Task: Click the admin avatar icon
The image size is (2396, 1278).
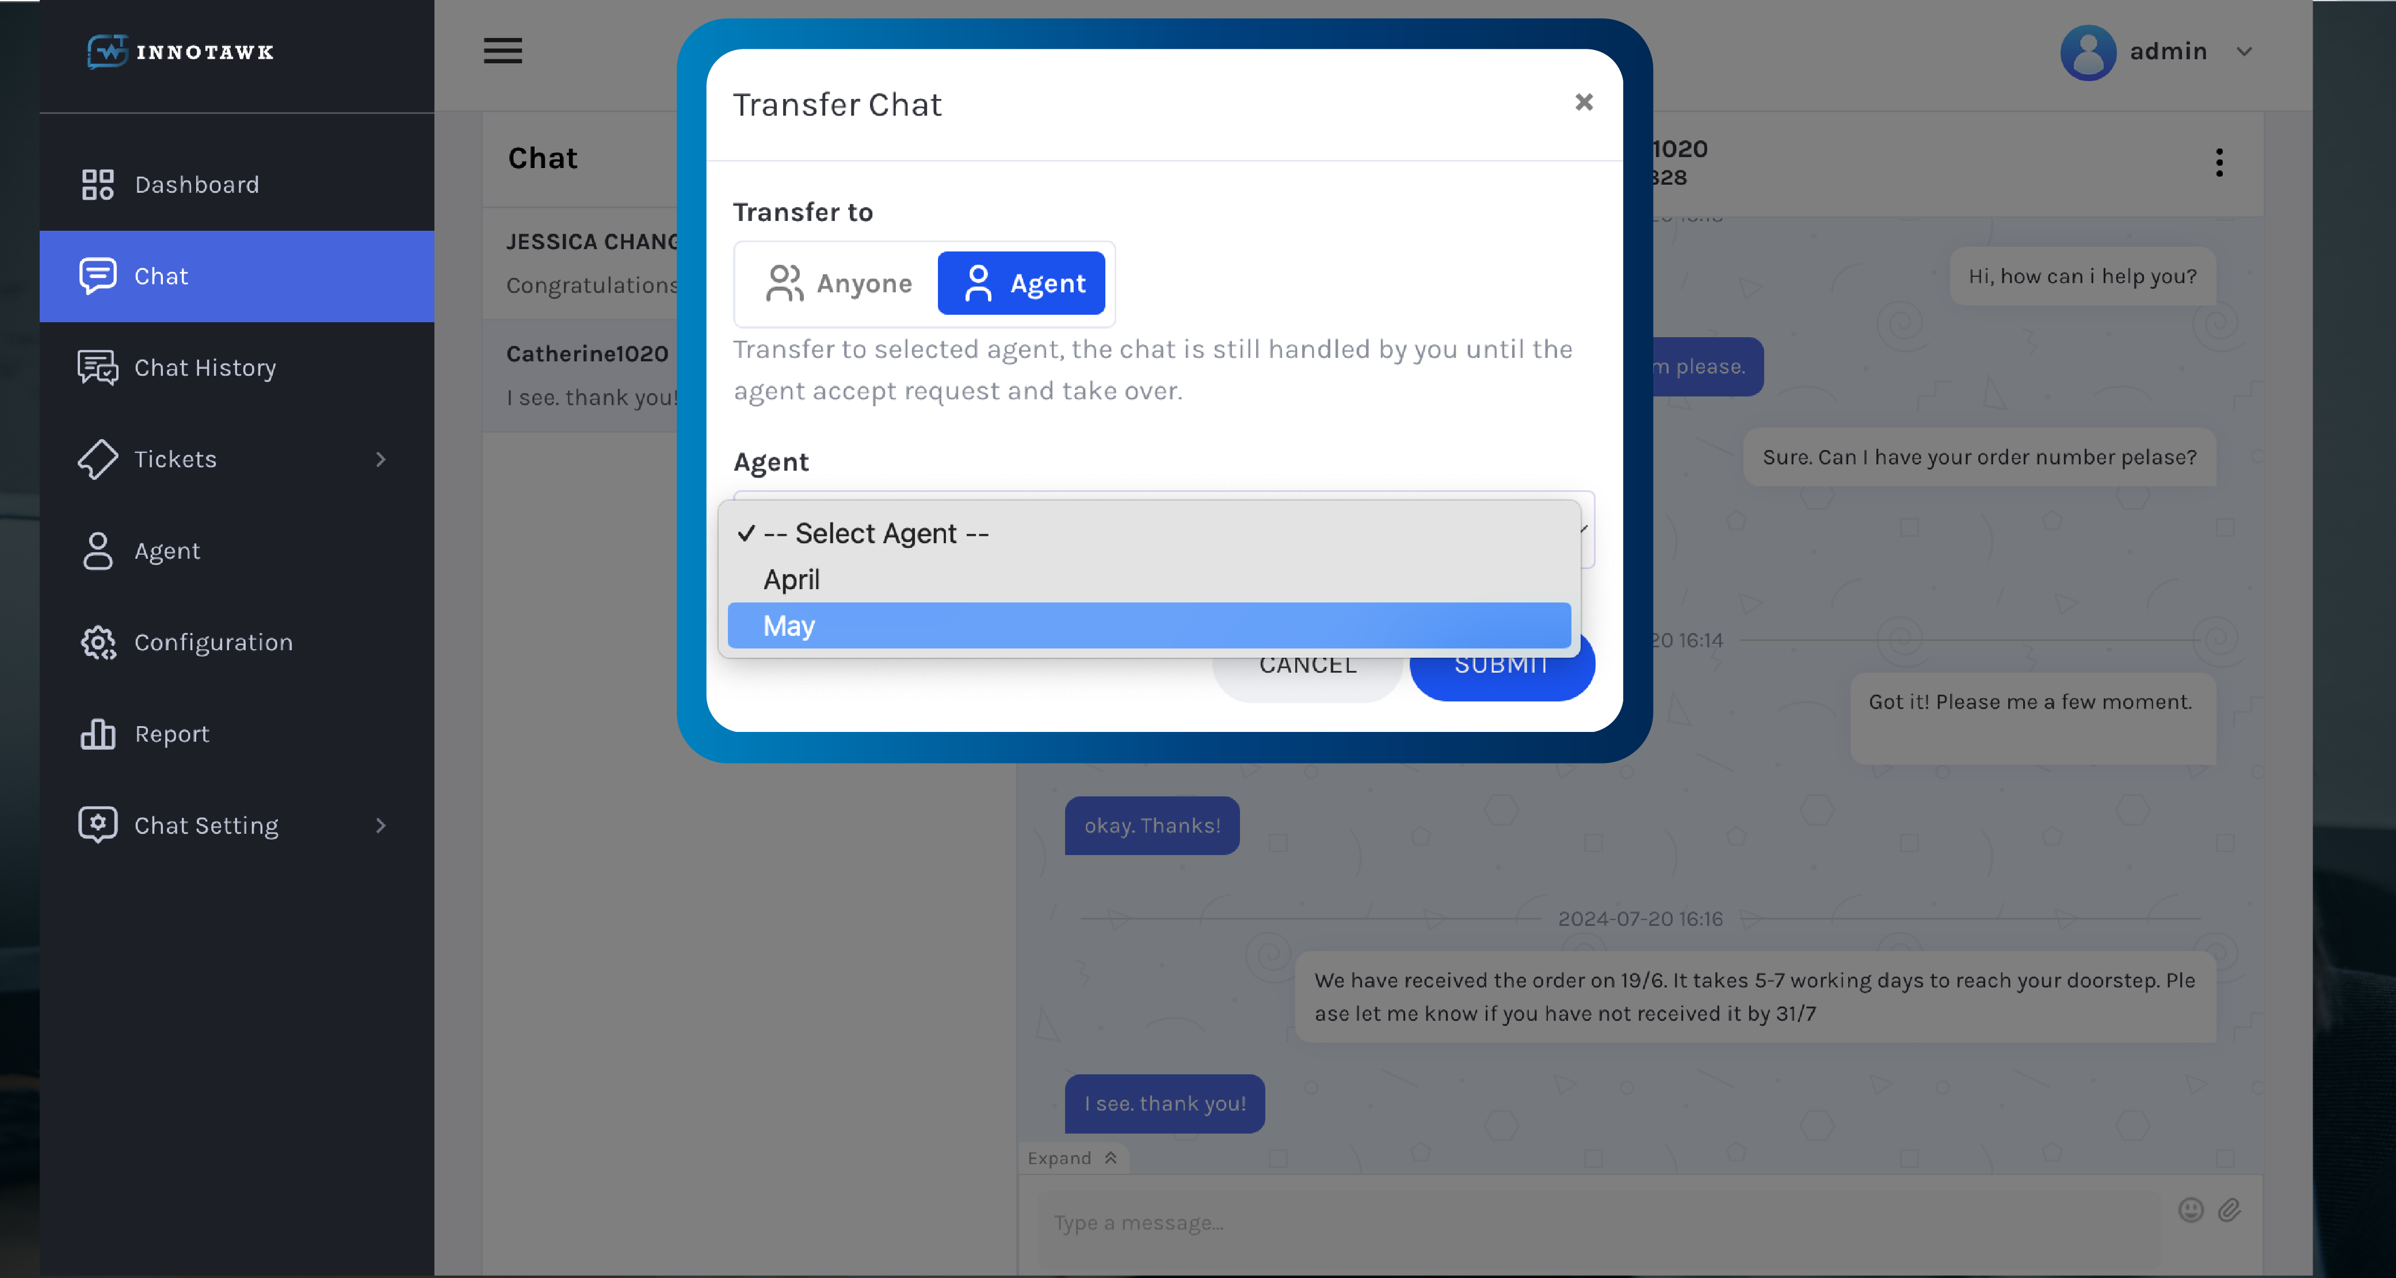Action: 2088,52
